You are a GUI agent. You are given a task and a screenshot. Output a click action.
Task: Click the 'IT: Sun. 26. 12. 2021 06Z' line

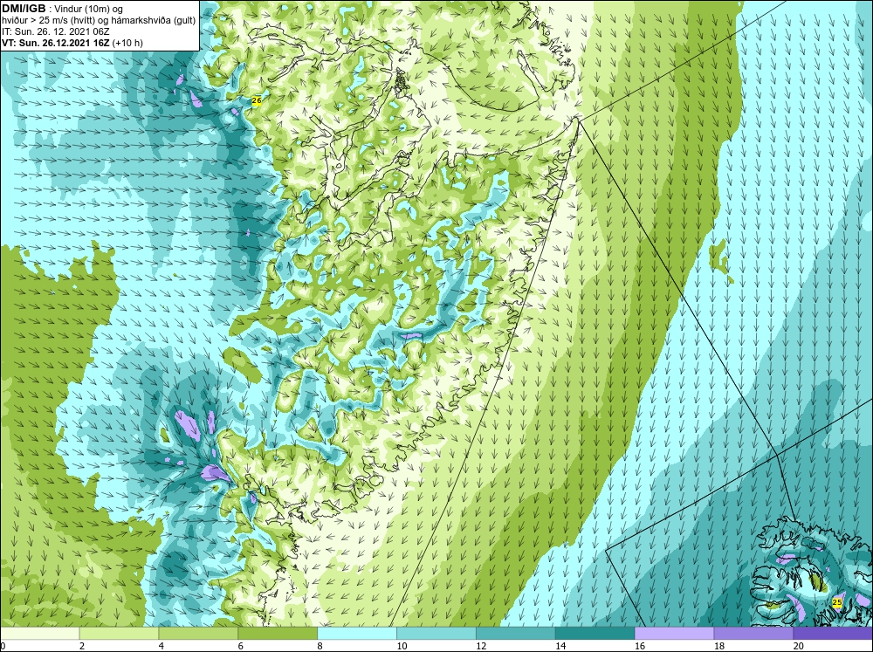tap(54, 31)
